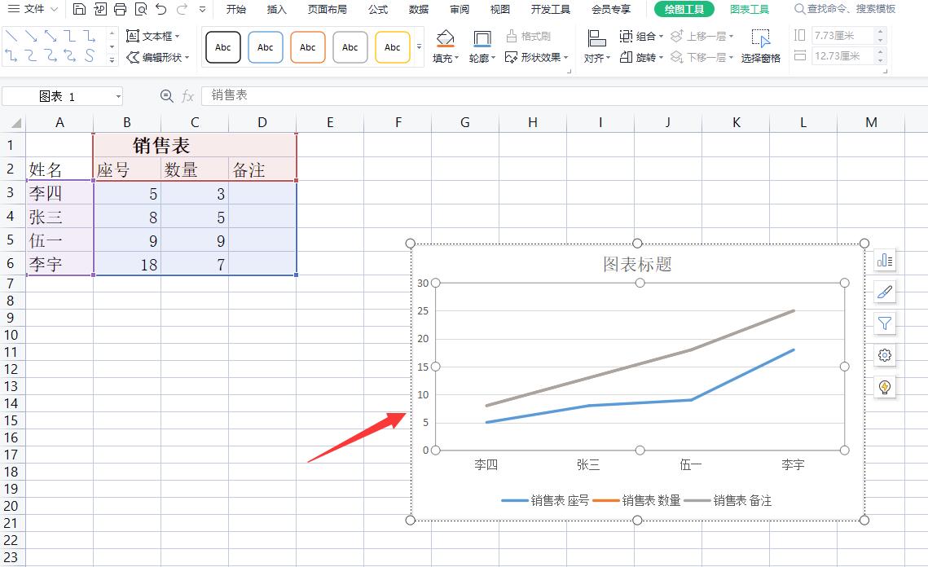
Task: Open chart settings via the gear icon
Action: [885, 356]
